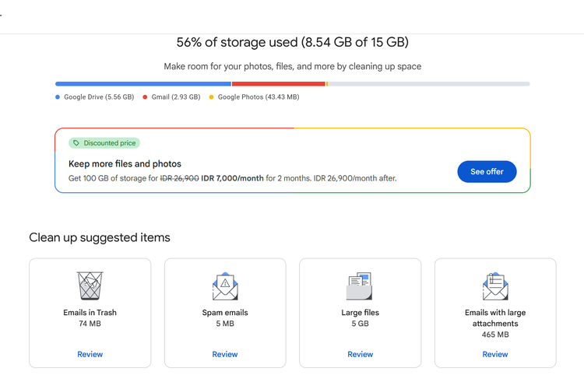Click the Emails in Trash bin icon
Image resolution: width=584 pixels, height=389 pixels.
90,286
